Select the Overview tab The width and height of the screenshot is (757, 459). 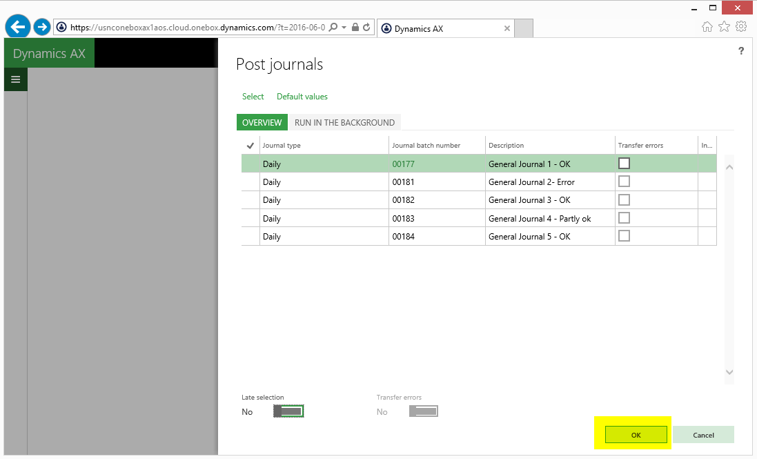[x=262, y=122]
